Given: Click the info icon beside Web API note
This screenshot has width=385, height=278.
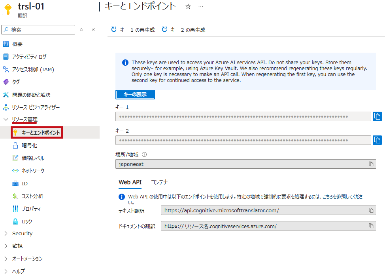Looking at the screenshot, I should [121, 197].
